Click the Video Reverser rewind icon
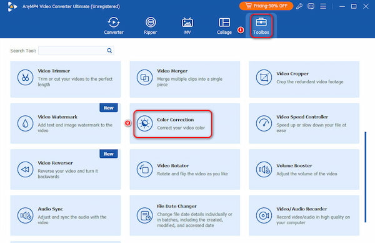The height and width of the screenshot is (243, 375). tap(25, 170)
